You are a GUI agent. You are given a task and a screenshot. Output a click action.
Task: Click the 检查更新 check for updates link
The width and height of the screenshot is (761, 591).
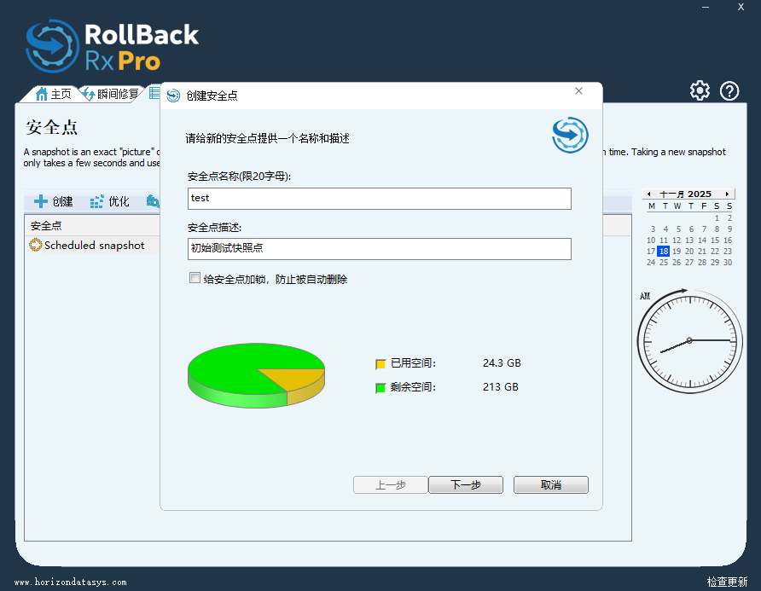click(x=727, y=582)
